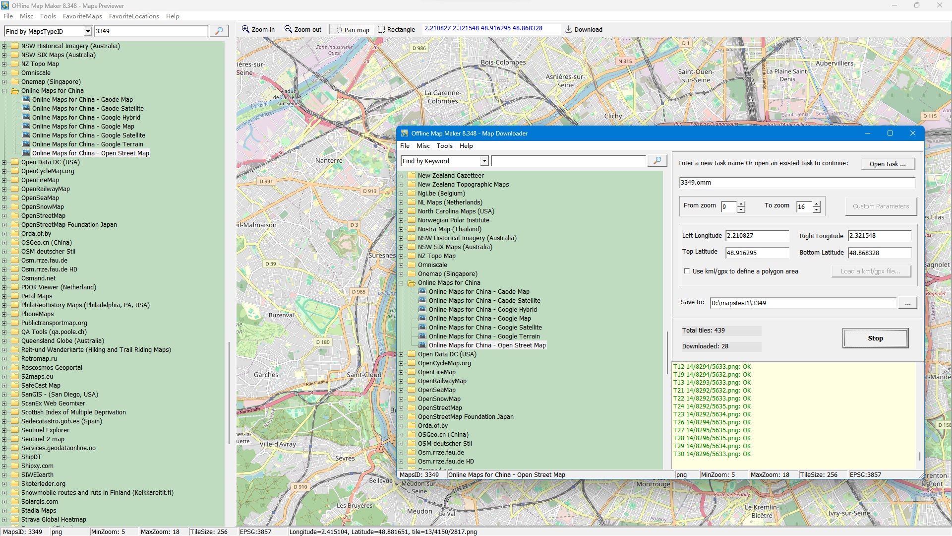Decrease the To zoom spinner value

tap(817, 209)
